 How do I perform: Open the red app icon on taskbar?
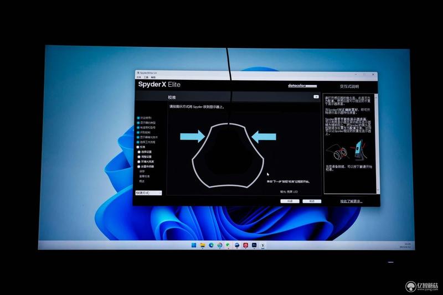[x=245, y=245]
